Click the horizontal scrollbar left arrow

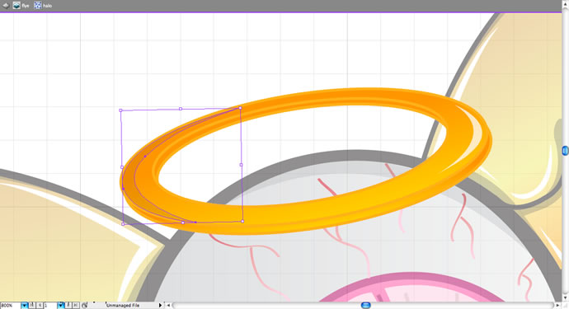pyautogui.click(x=168, y=306)
